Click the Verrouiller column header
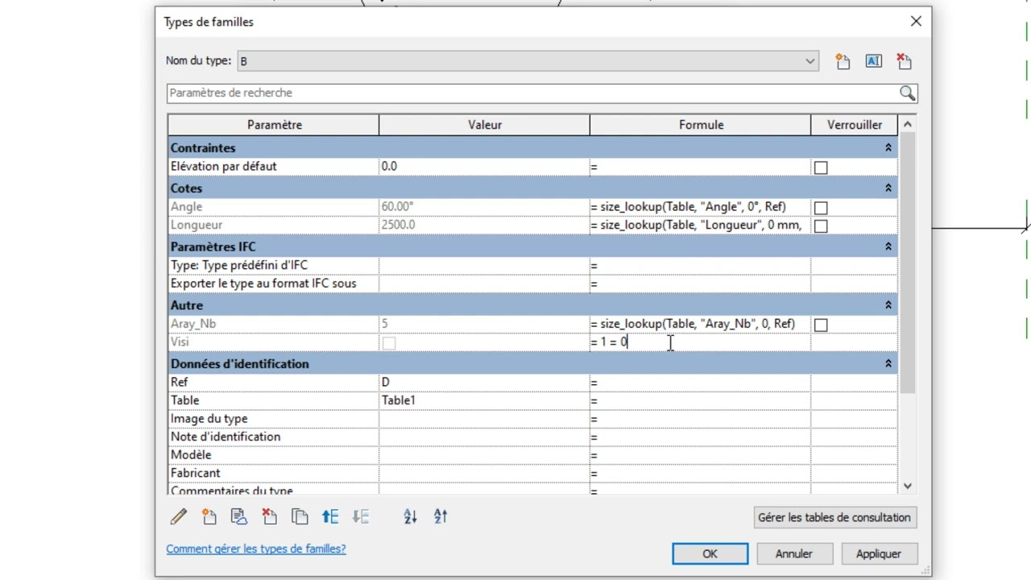Image resolution: width=1031 pixels, height=580 pixels. (x=854, y=125)
